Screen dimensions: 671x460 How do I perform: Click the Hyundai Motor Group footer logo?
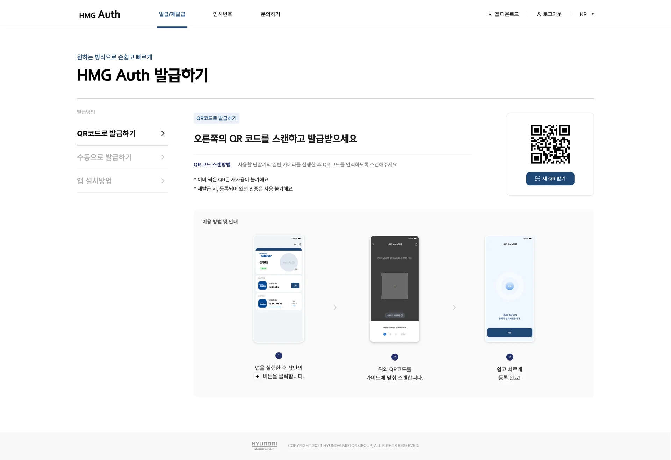point(264,445)
